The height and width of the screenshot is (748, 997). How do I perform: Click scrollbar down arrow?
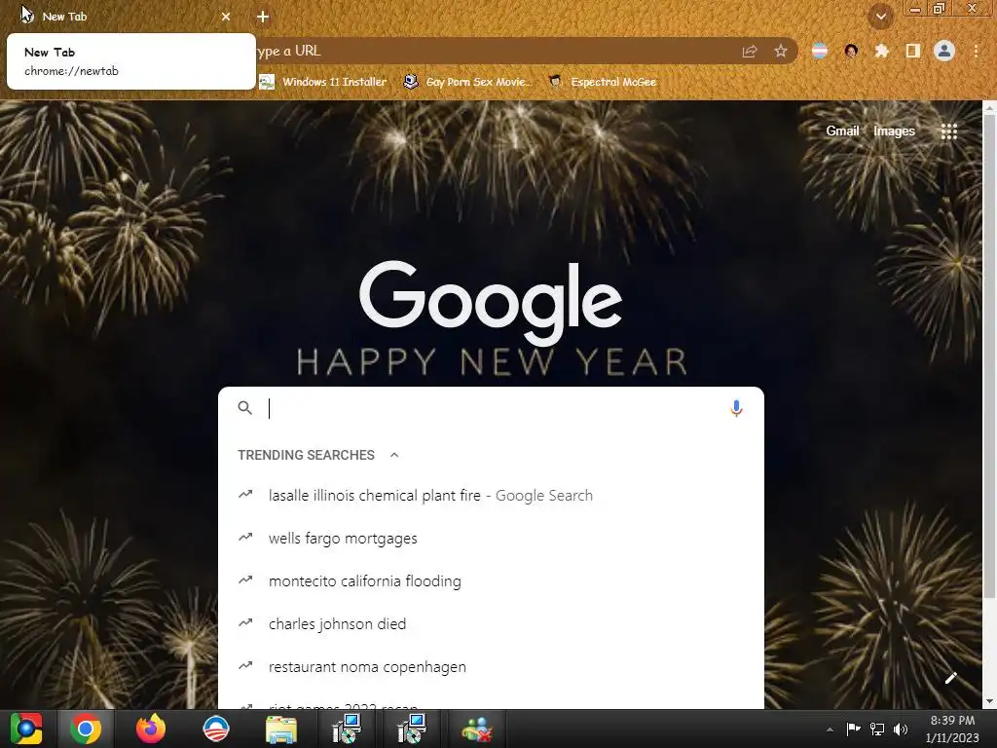(989, 701)
